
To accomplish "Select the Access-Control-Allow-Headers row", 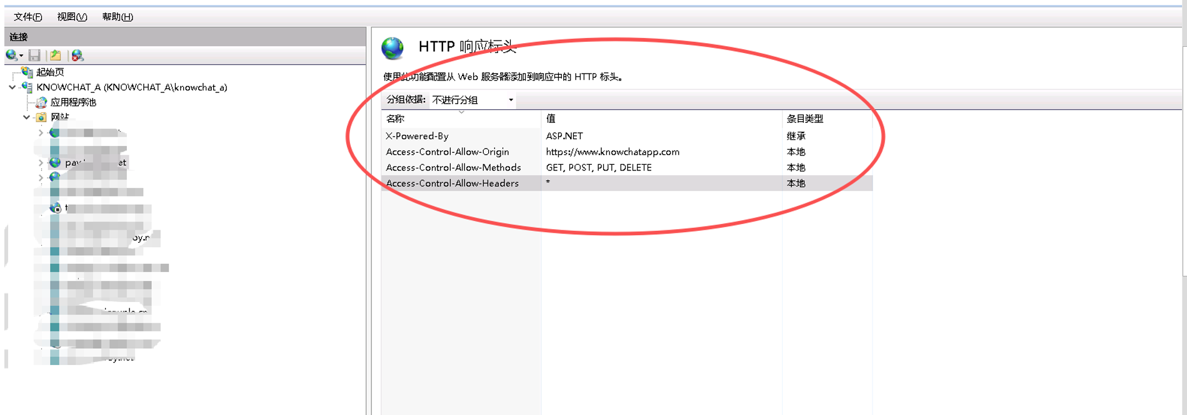I will click(627, 183).
